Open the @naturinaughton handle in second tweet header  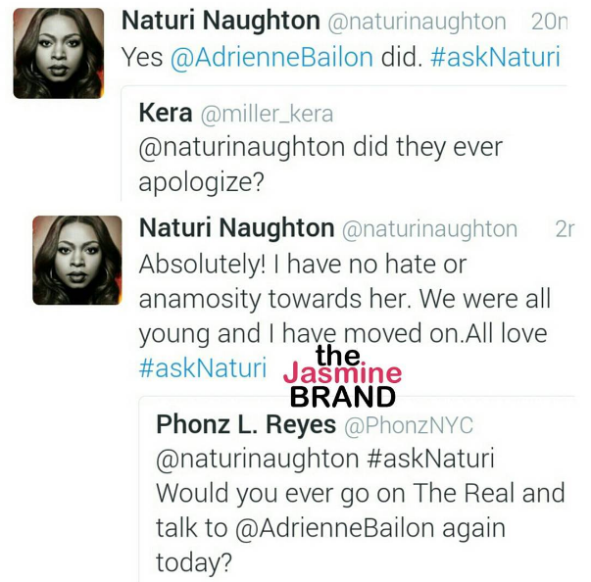coord(429,230)
